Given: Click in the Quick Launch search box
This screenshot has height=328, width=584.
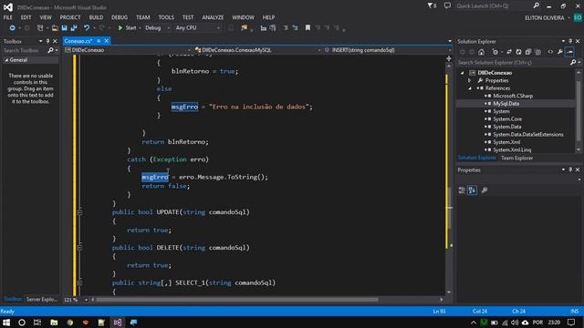Looking at the screenshot, I should pos(497,6).
